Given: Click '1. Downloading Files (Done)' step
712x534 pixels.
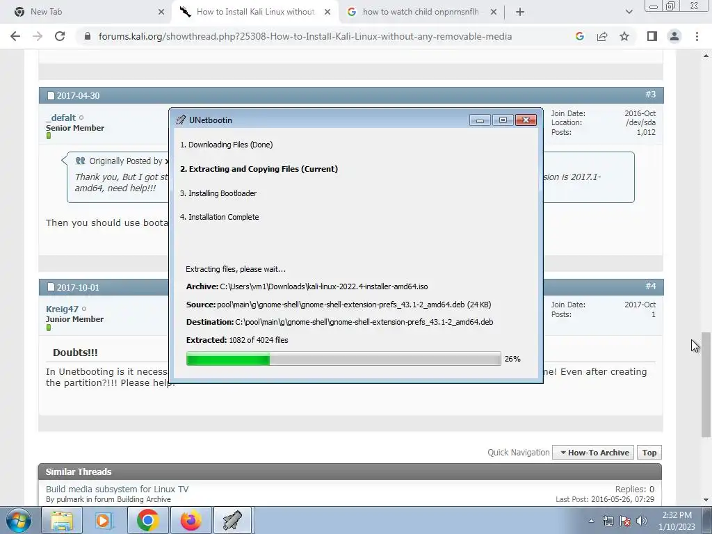Looking at the screenshot, I should coord(226,145).
